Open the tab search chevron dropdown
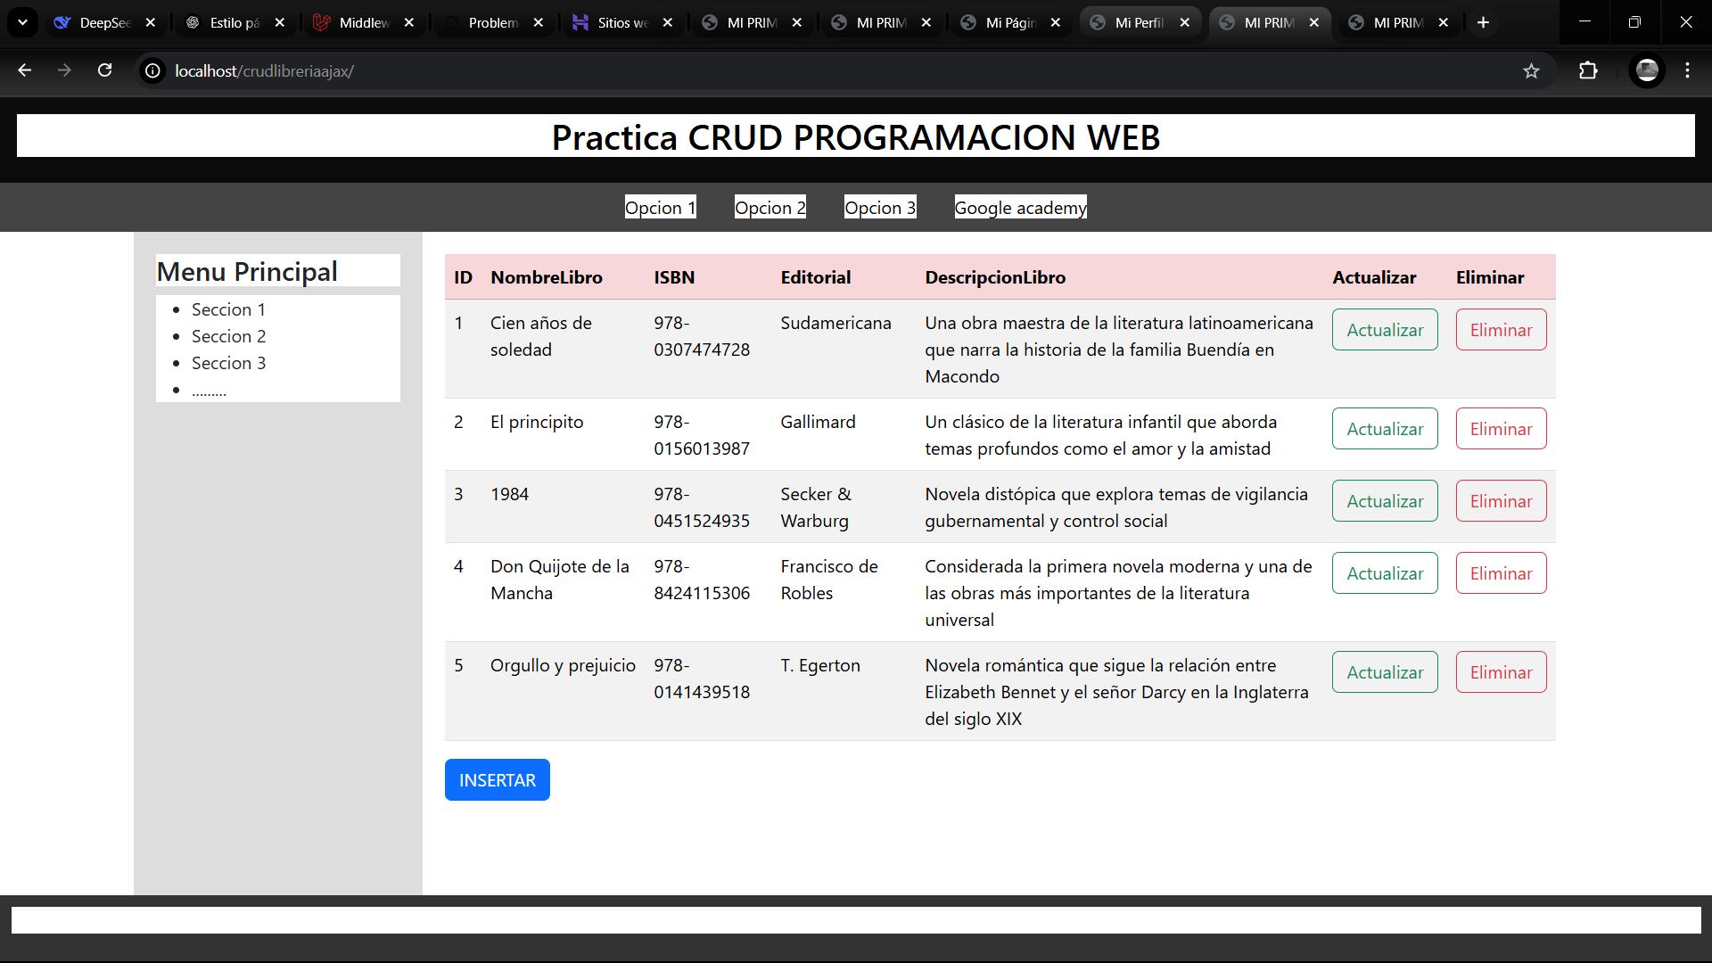The width and height of the screenshot is (1712, 963). [22, 22]
